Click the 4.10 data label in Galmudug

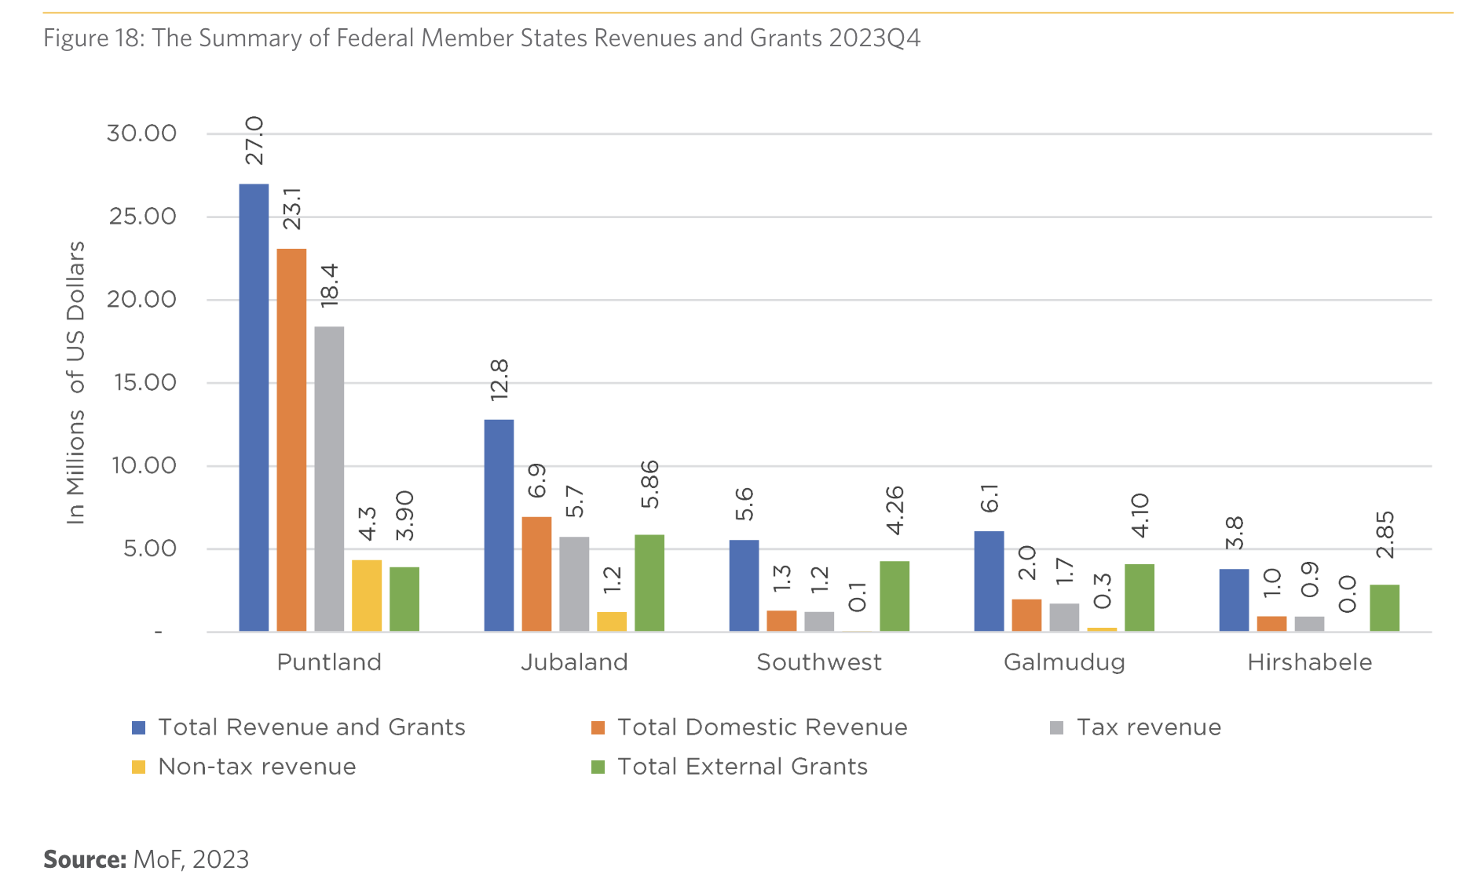click(1140, 516)
